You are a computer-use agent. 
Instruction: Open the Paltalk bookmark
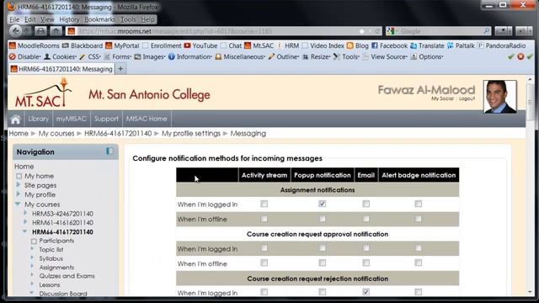point(461,45)
